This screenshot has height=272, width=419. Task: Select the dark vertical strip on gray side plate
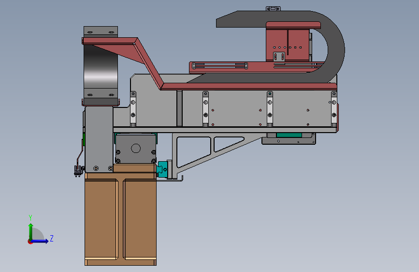(x=179, y=108)
